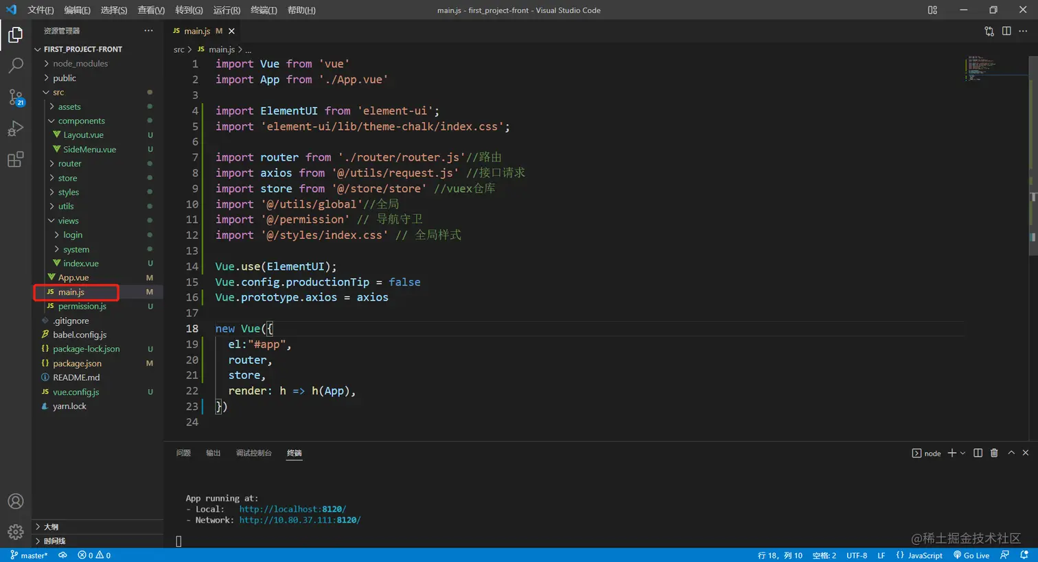Close the terminal panel
Screen dimensions: 1038x562
(1026, 453)
